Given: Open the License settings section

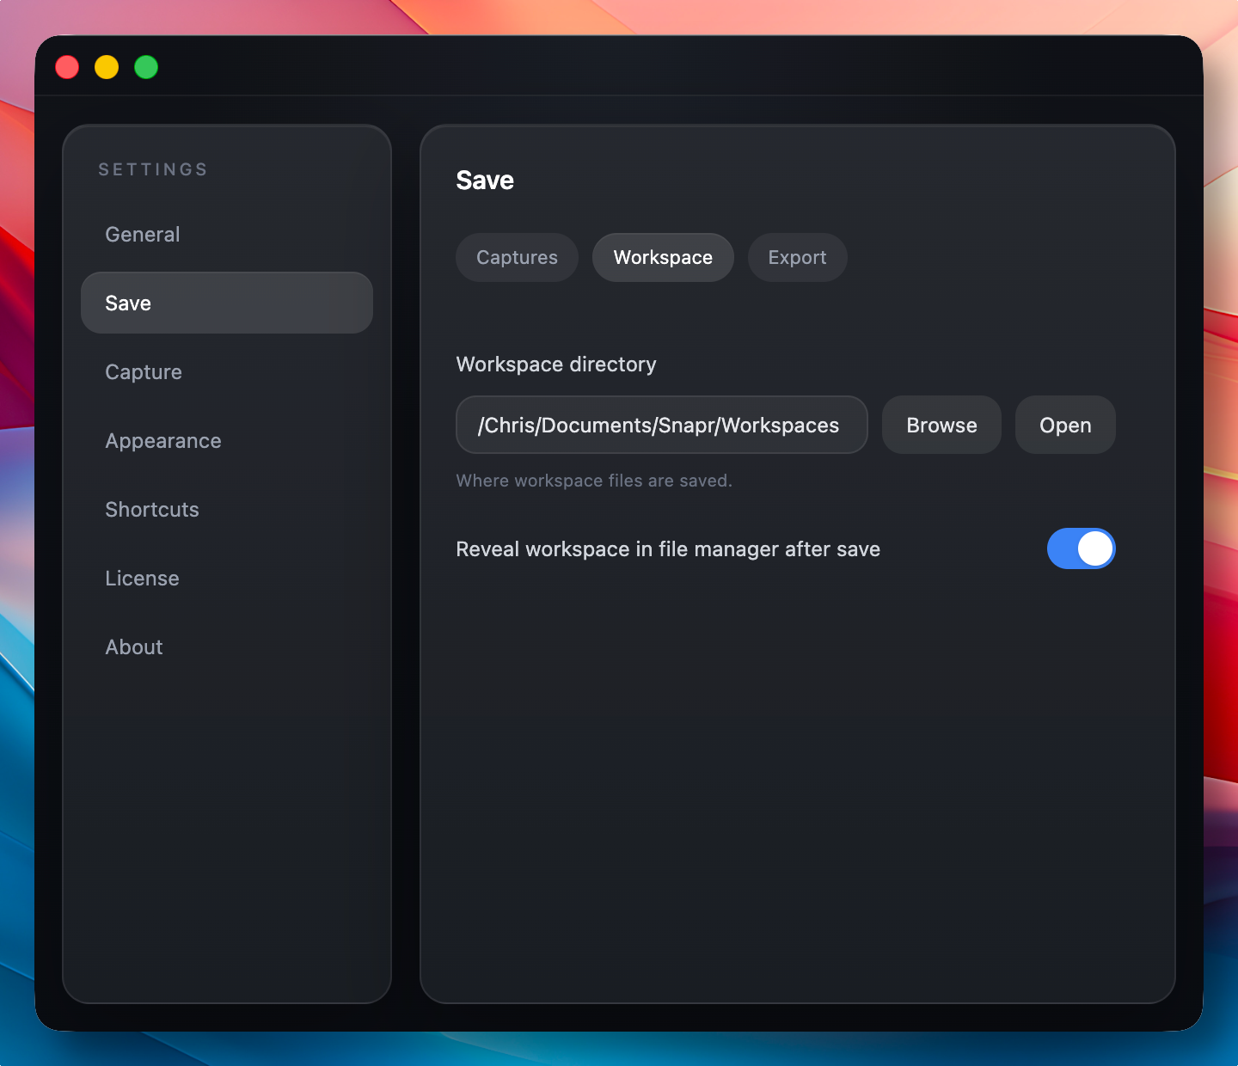Looking at the screenshot, I should [x=142, y=578].
